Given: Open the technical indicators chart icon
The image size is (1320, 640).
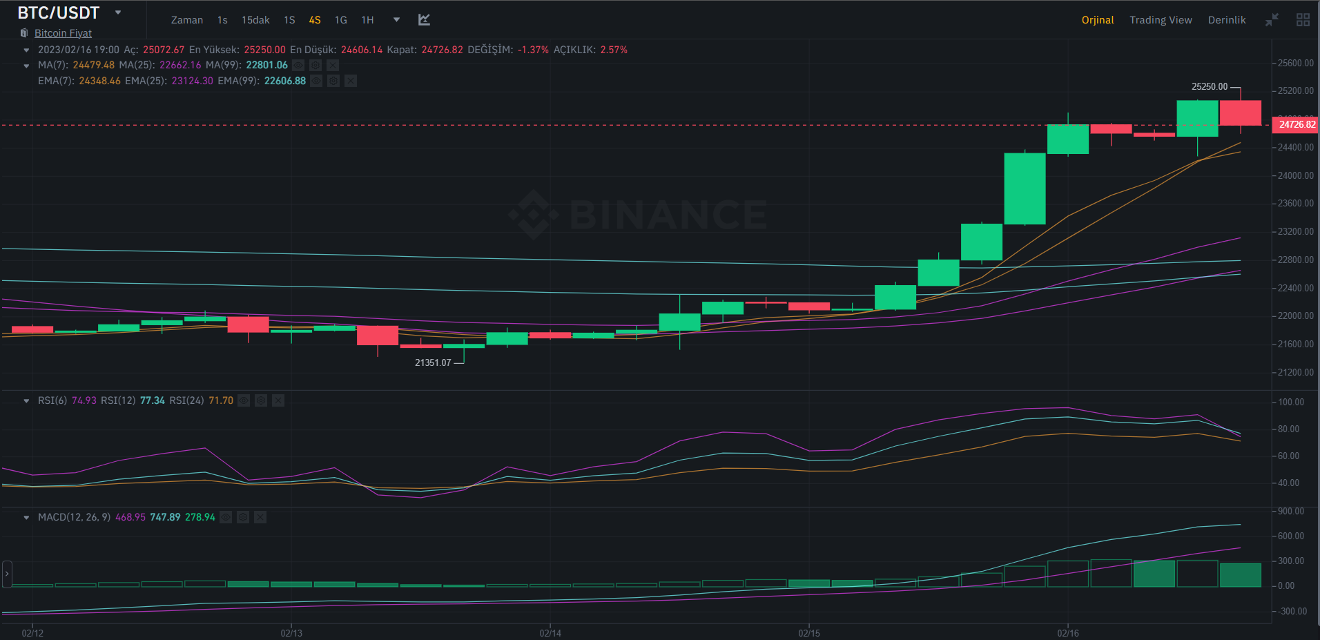Looking at the screenshot, I should pos(424,20).
